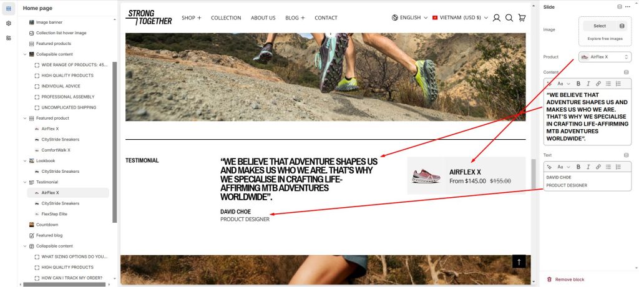Open the ENGLISH language dropdown
This screenshot has width=639, height=287.
tap(409, 18)
